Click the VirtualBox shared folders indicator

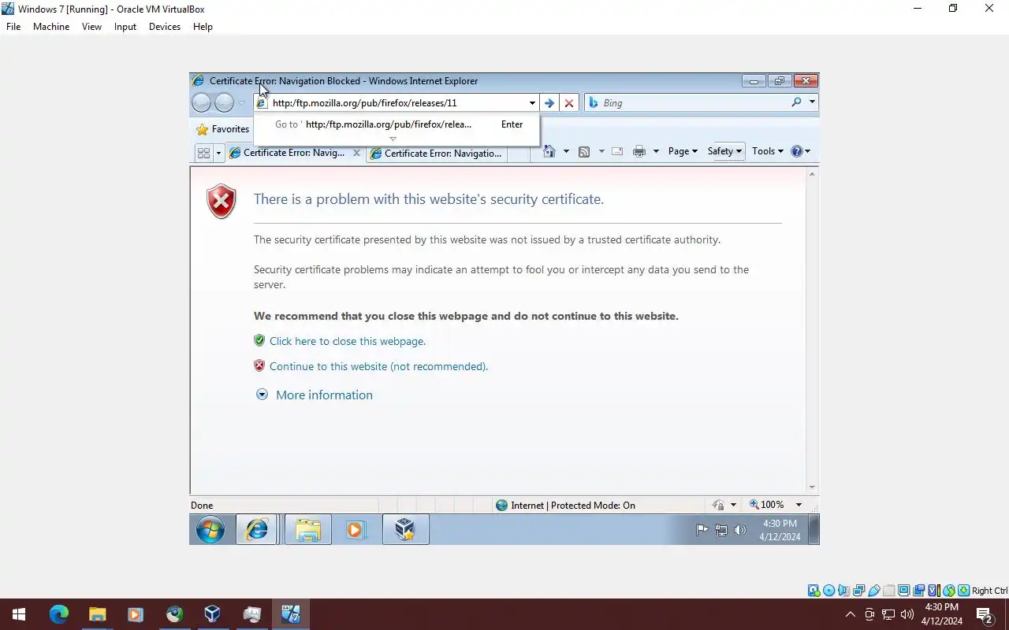click(889, 591)
